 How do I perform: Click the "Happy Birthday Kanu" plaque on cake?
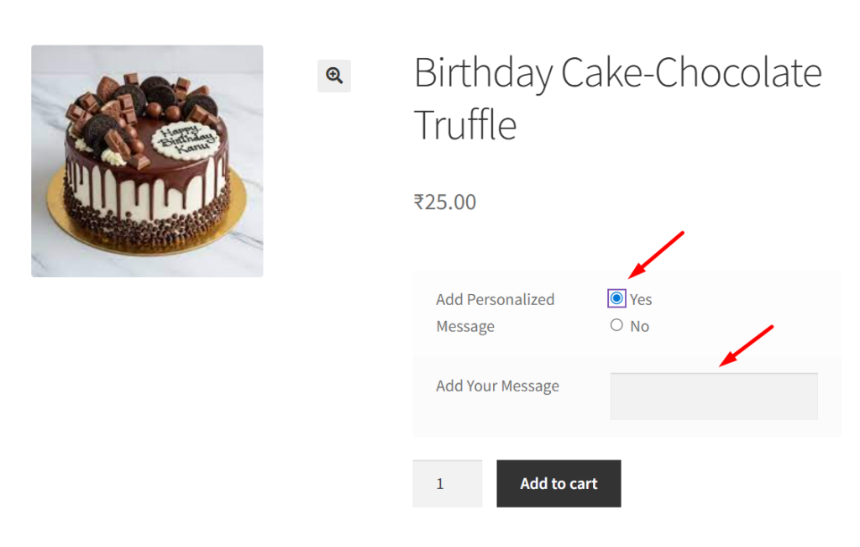187,139
